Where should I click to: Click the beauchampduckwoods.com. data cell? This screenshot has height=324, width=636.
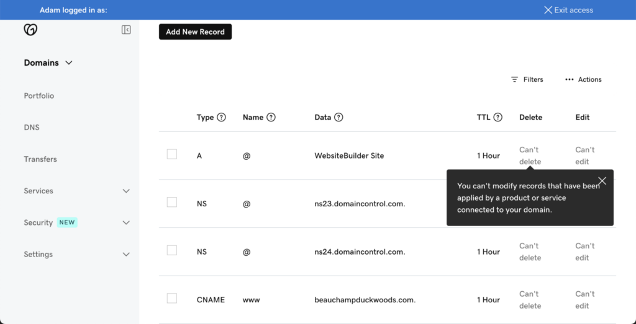click(x=365, y=300)
